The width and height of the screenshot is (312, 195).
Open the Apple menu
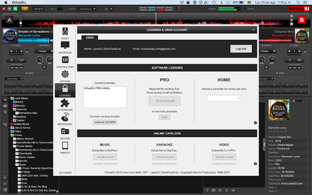(x=6, y=2)
